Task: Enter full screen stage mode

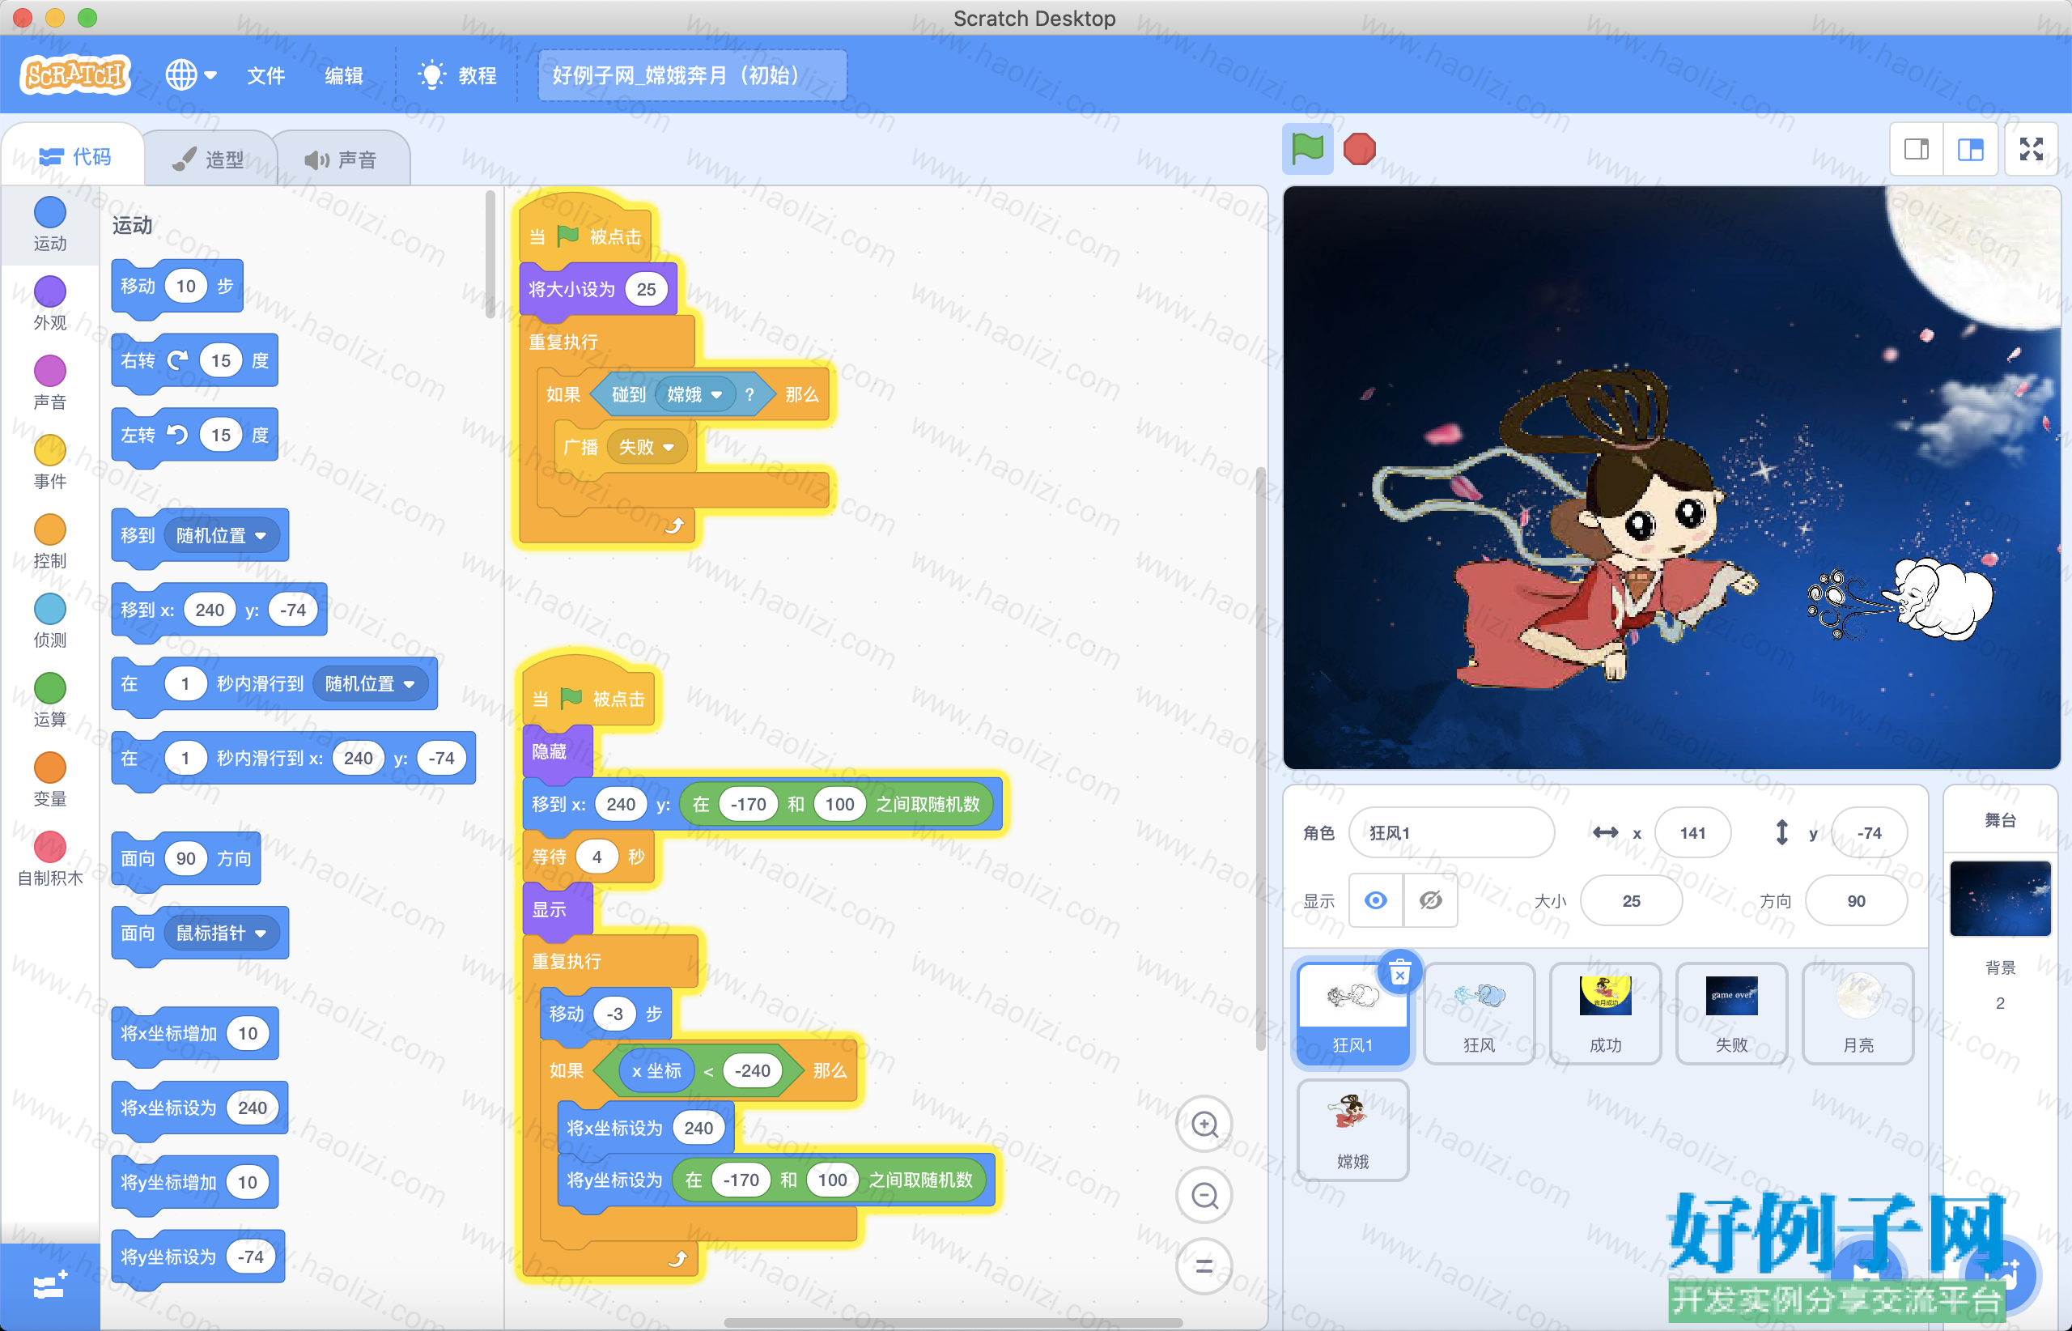Action: pos(2031,150)
